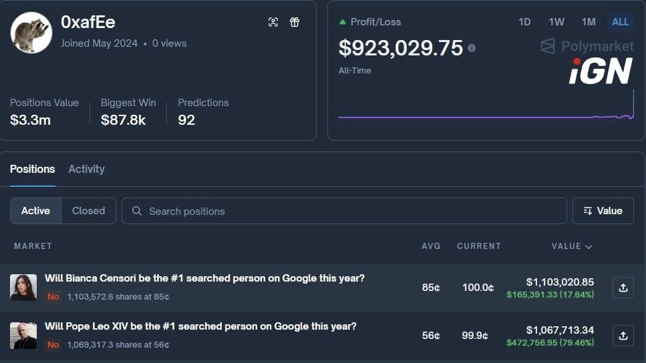
Task: Open the Value sort dropdown button
Action: [603, 211]
